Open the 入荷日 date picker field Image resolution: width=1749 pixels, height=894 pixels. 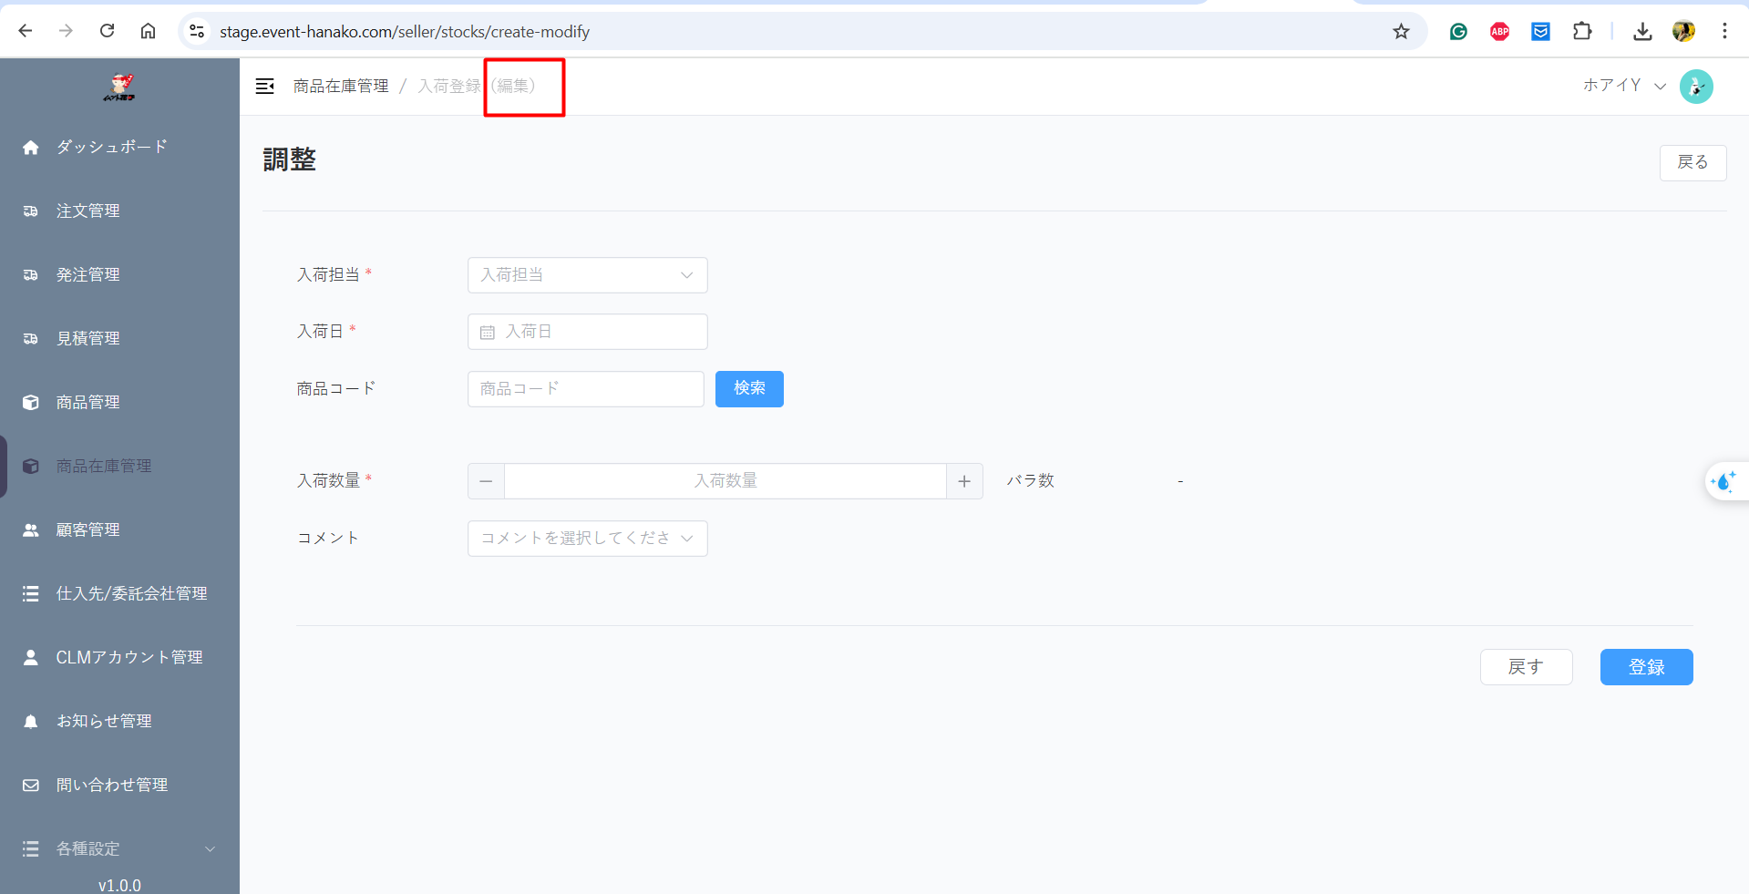[587, 332]
